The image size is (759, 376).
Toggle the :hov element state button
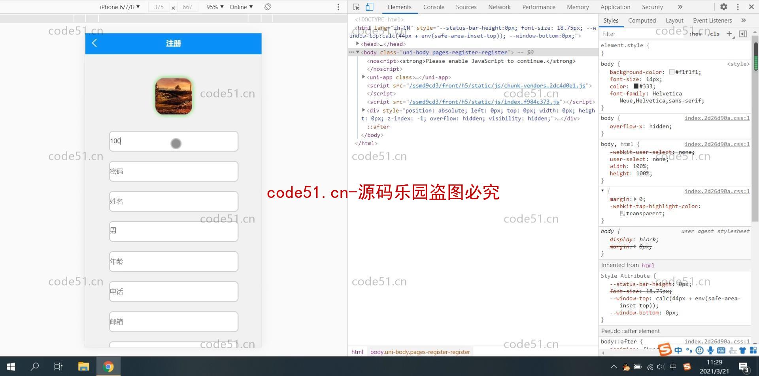696,34
